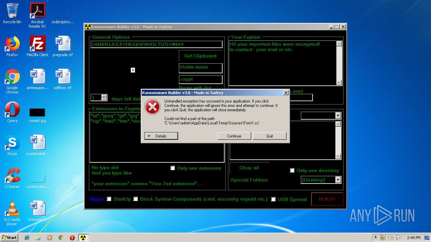Launch Opera browser from desktop

[x=12, y=112]
